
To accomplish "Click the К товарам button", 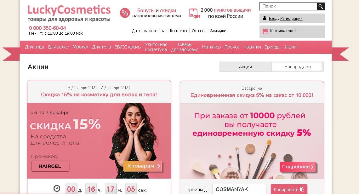I will coord(143,166).
